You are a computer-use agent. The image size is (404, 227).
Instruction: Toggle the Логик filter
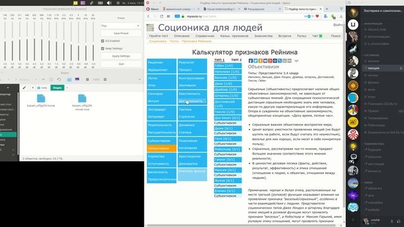coord(162,78)
